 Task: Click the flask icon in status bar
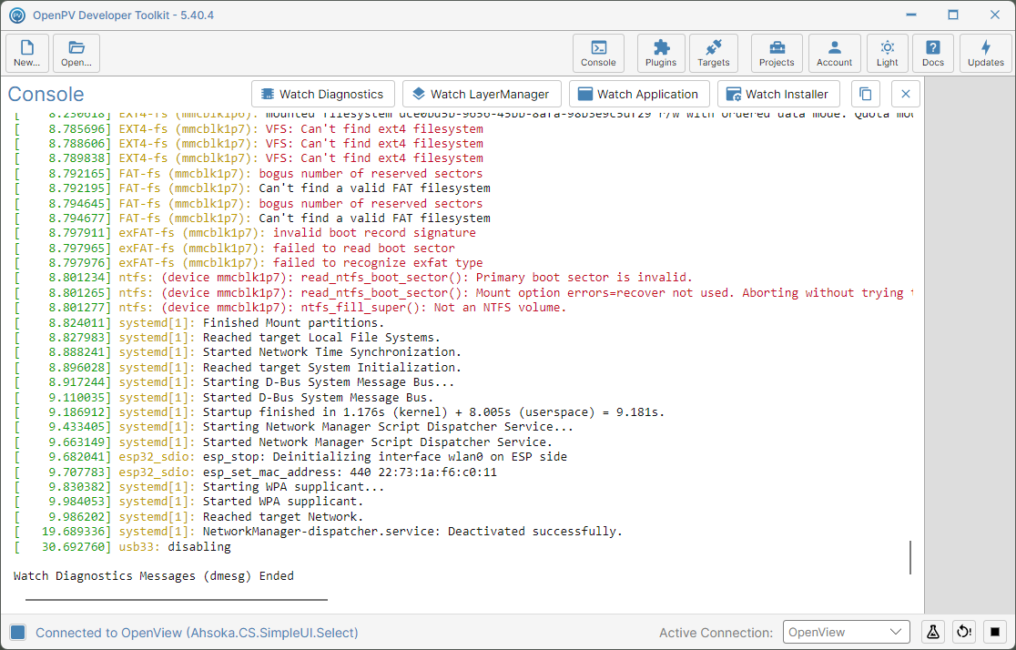pos(933,632)
